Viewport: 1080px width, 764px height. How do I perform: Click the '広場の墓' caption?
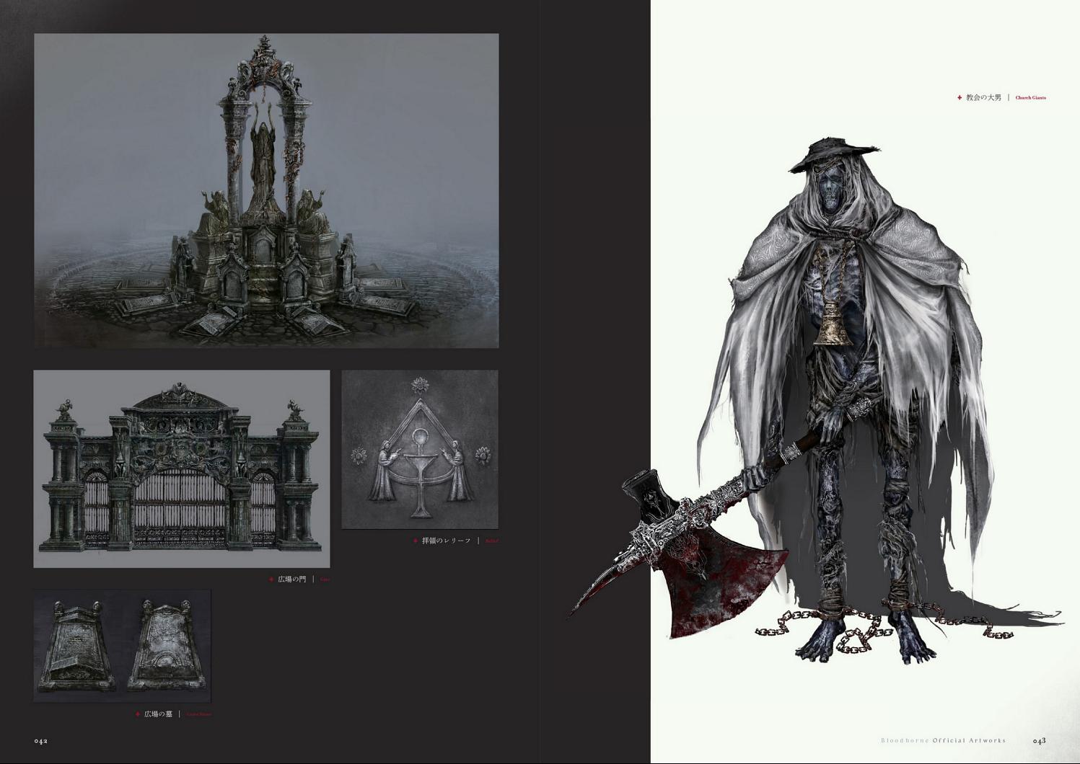[158, 714]
